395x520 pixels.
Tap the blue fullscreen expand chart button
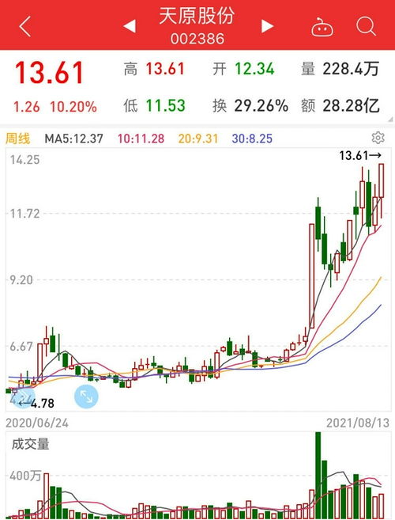(86, 397)
